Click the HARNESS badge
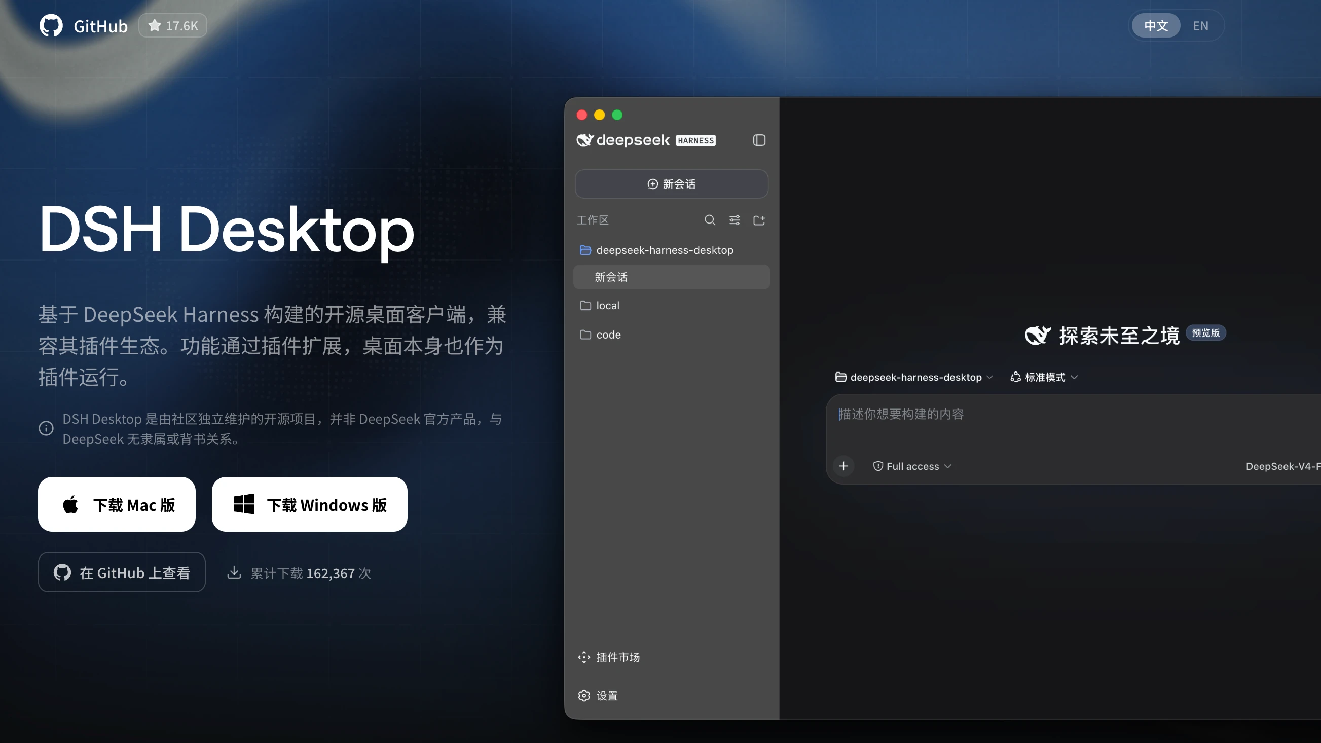 (x=695, y=140)
